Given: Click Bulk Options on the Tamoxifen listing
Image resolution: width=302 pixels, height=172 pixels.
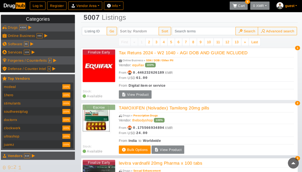Looking at the screenshot, I should coord(135,150).
